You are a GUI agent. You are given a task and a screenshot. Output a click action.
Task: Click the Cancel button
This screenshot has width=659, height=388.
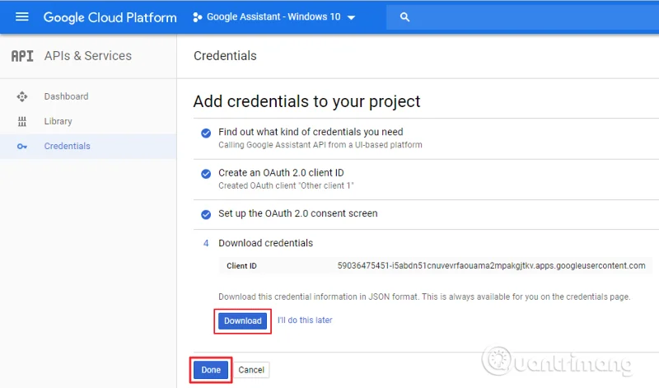(251, 370)
